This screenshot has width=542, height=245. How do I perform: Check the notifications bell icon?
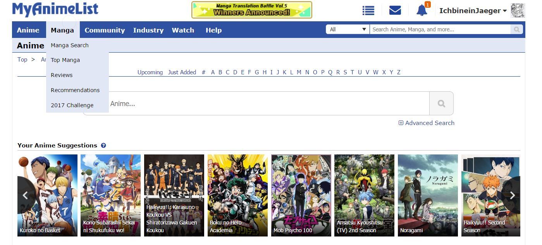click(x=422, y=10)
